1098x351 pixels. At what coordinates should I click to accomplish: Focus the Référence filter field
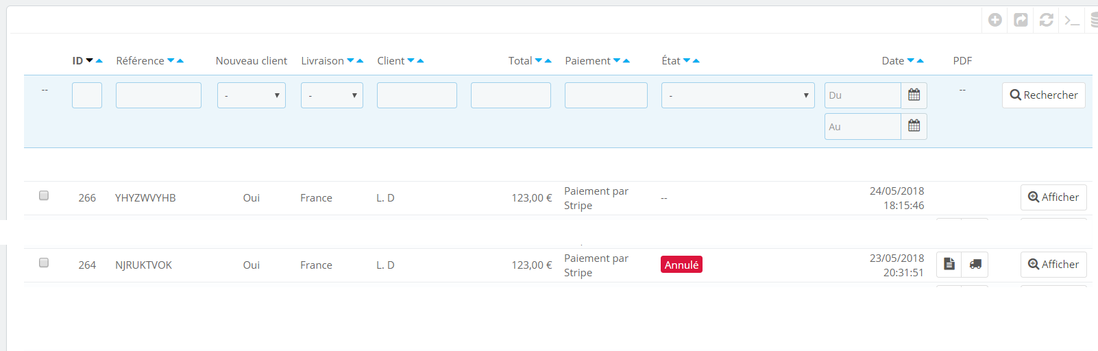(x=158, y=95)
